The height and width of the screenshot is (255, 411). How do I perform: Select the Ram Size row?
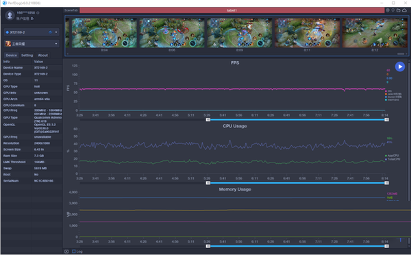pos(32,156)
